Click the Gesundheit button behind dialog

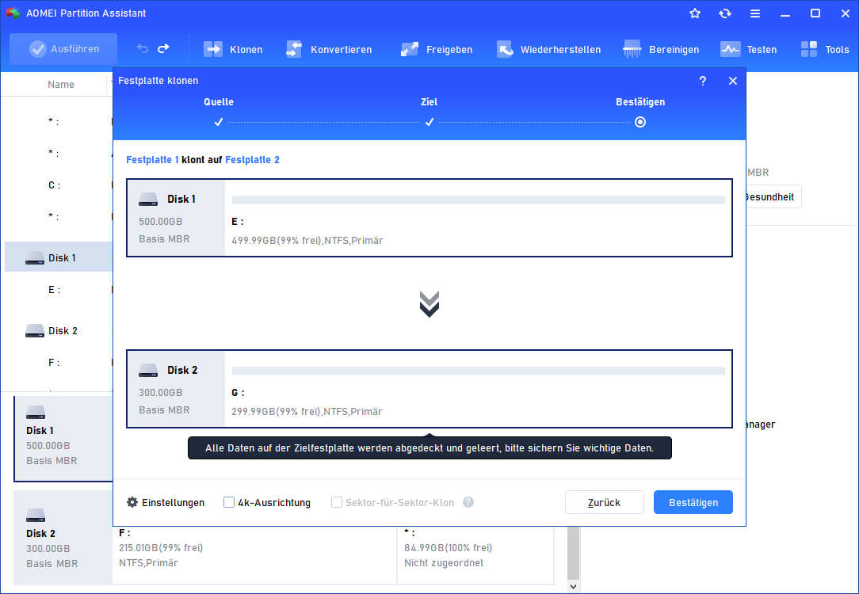773,197
